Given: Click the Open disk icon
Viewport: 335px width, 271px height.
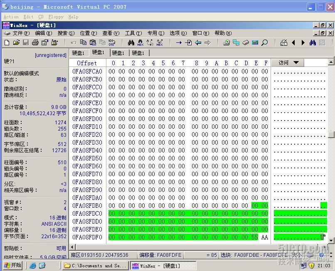Looking at the screenshot, I should [x=227, y=42].
